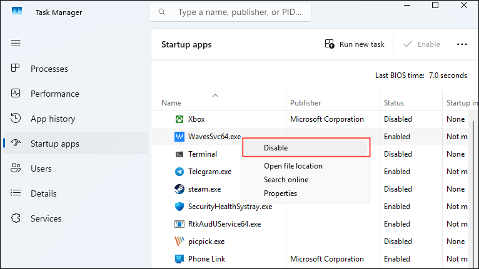Click Xbox's Microsoft Corporation publisher cell
The height and width of the screenshot is (269, 479).
point(327,119)
